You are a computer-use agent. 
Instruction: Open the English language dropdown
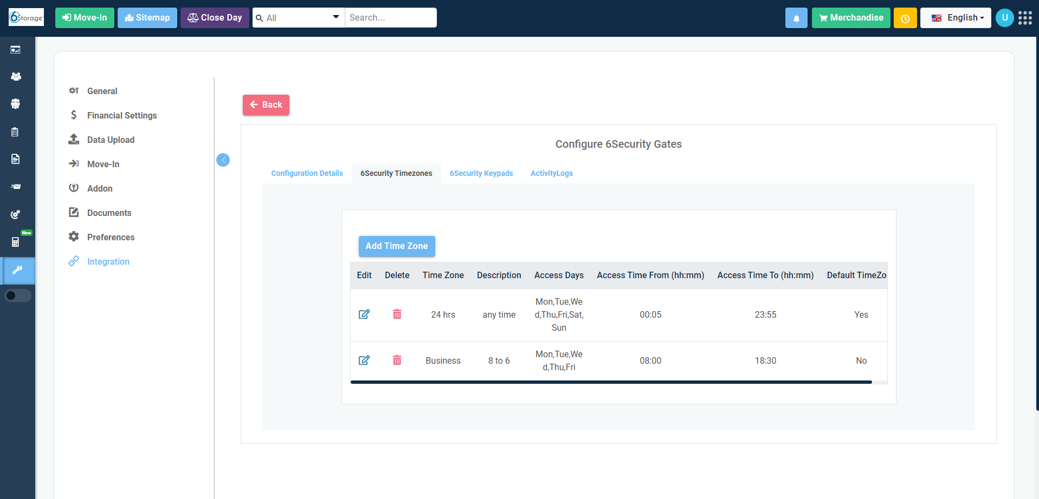coord(956,18)
